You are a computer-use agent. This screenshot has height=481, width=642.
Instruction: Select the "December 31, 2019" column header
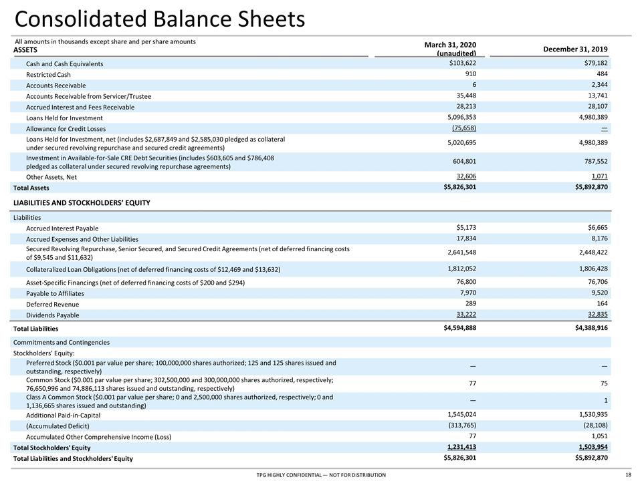coord(575,49)
